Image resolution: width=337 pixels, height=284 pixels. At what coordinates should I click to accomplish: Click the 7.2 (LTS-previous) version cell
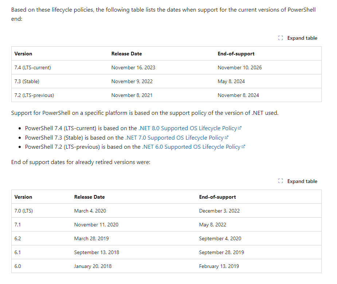pos(34,95)
